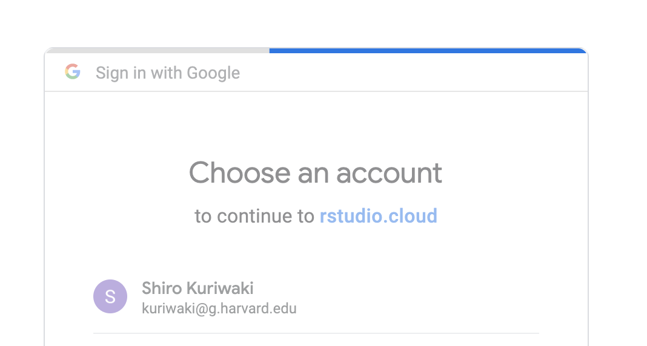Click the surname "Kuriwaki" in the account row
This screenshot has height=346, width=647.
219,289
